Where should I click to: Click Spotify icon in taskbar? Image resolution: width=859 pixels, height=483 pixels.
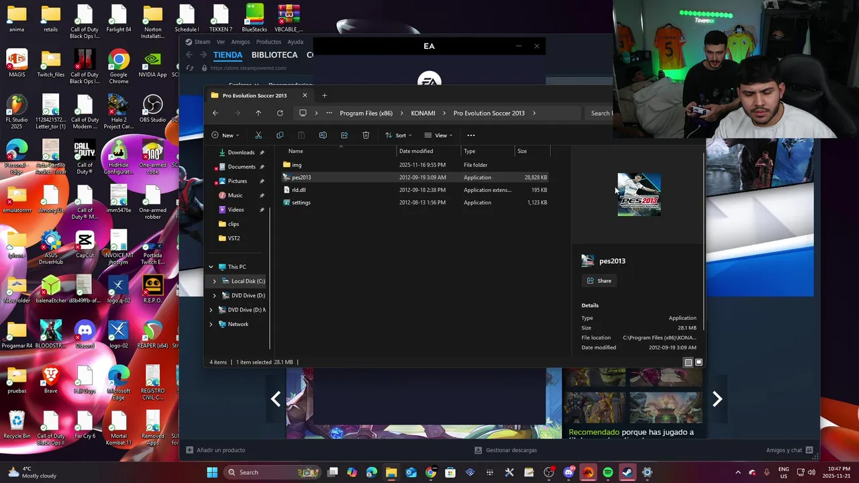coord(608,472)
